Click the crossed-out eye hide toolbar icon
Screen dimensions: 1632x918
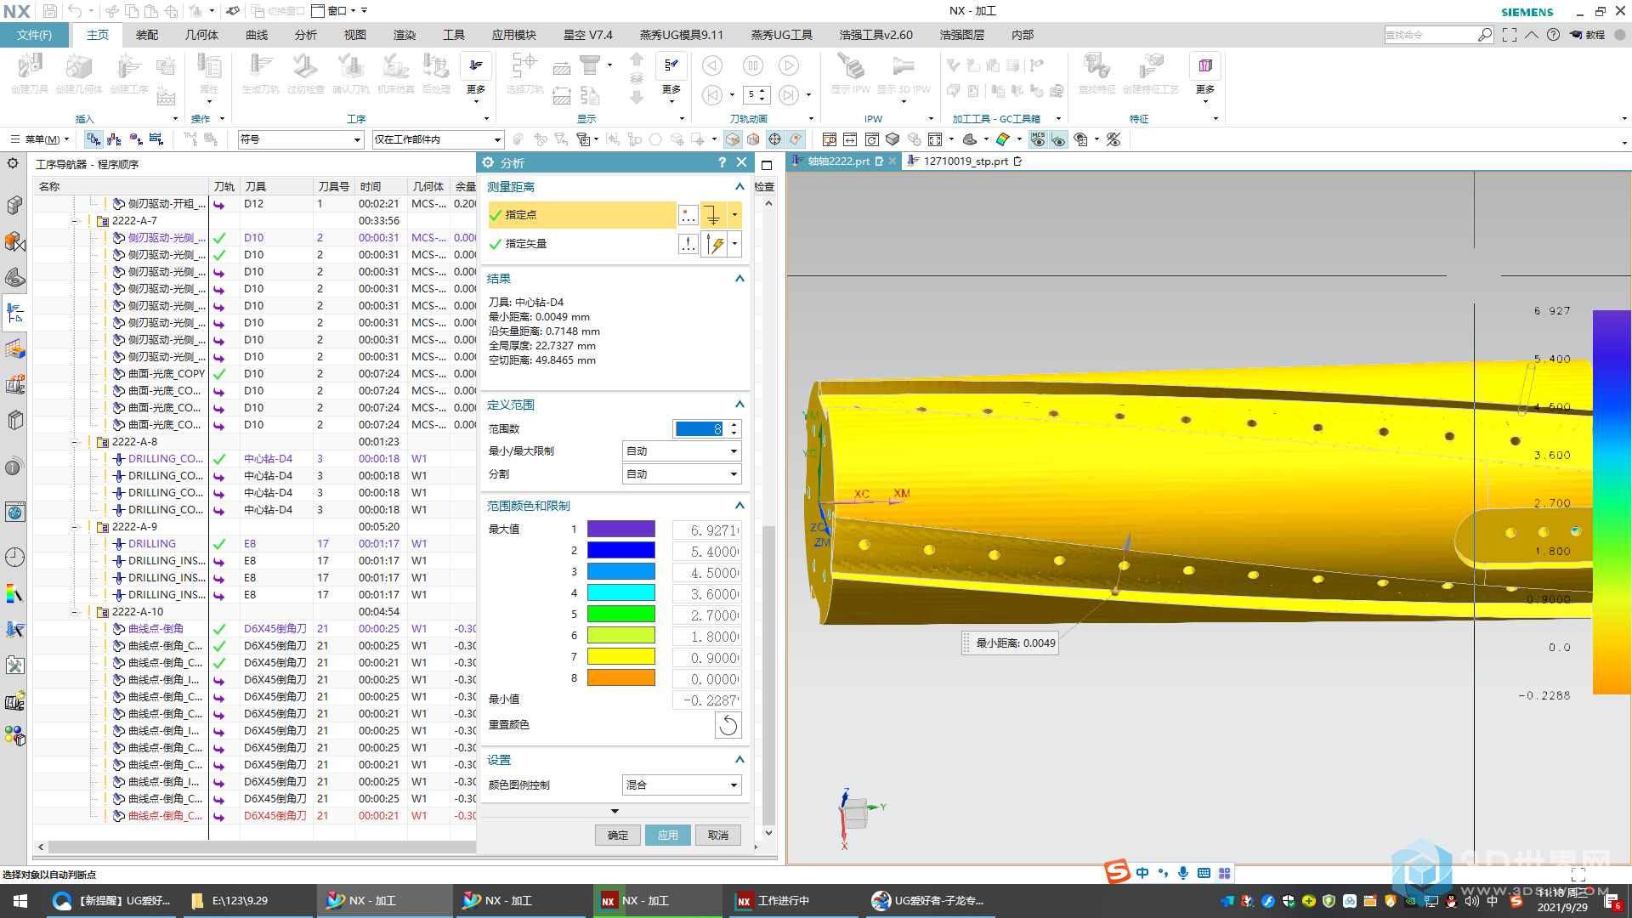[x=1113, y=139]
